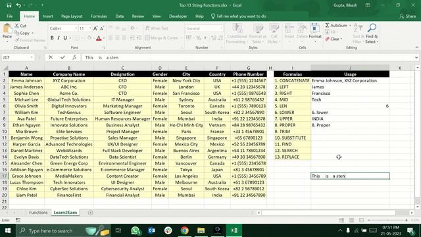Click the Undo arrow icon
421x237 pixels.
coord(18,5)
